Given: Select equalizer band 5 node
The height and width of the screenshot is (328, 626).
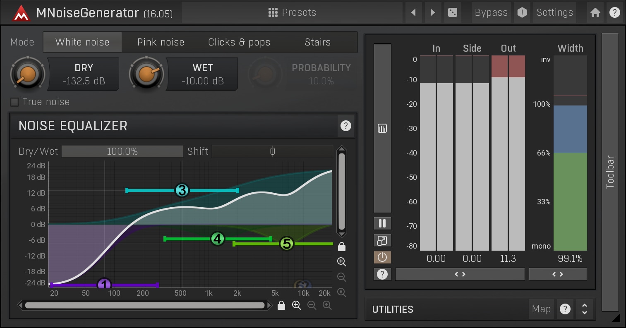Looking at the screenshot, I should [286, 244].
